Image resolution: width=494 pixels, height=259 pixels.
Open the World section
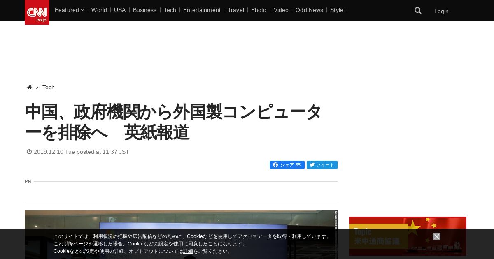(x=99, y=10)
